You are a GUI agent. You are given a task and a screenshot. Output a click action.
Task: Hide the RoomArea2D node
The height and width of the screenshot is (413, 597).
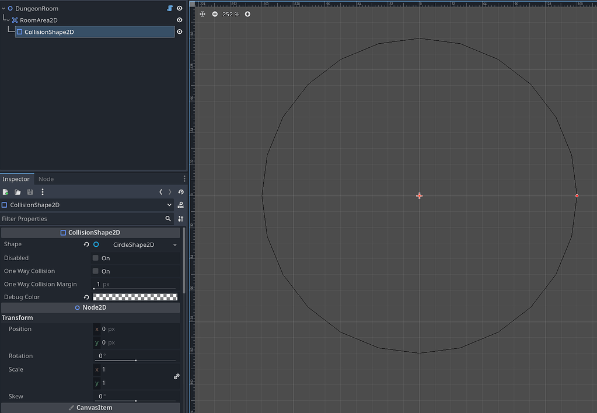click(179, 19)
